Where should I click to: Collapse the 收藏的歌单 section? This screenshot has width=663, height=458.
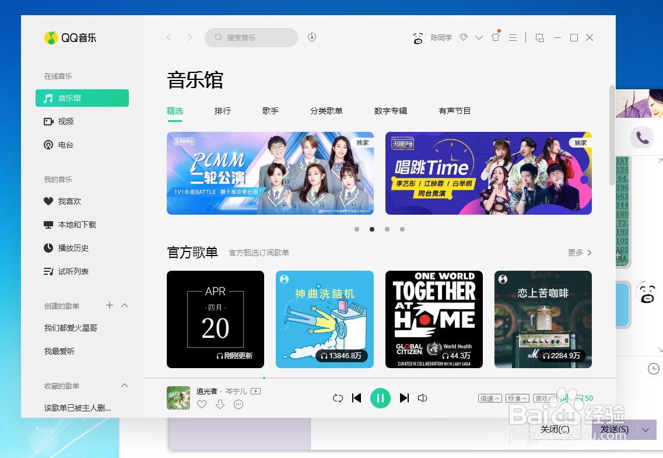click(x=125, y=385)
